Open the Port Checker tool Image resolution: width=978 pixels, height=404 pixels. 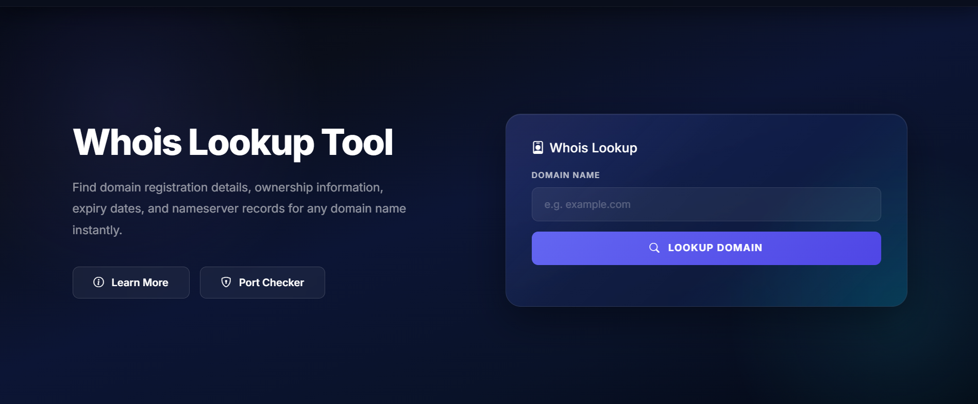coord(262,283)
